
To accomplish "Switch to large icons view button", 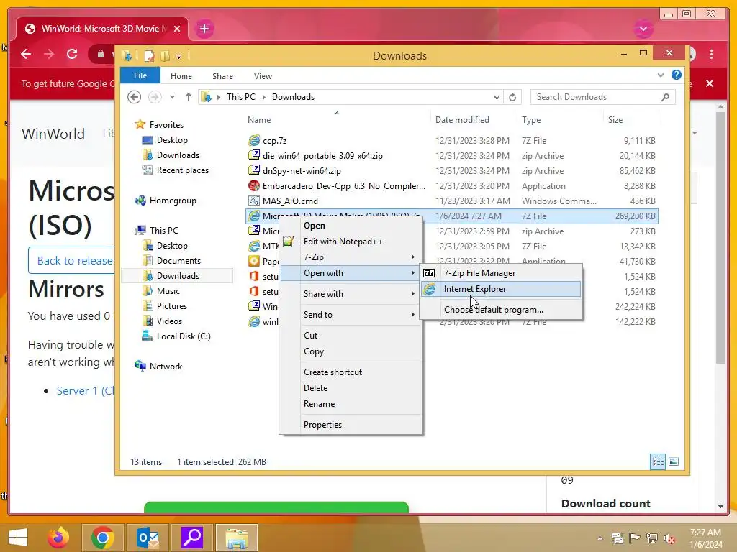I will pyautogui.click(x=674, y=462).
